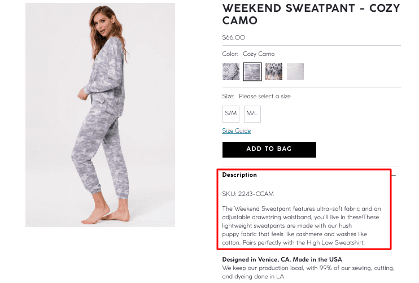Click the $66.00 price
This screenshot has width=419, height=283.
234,38
